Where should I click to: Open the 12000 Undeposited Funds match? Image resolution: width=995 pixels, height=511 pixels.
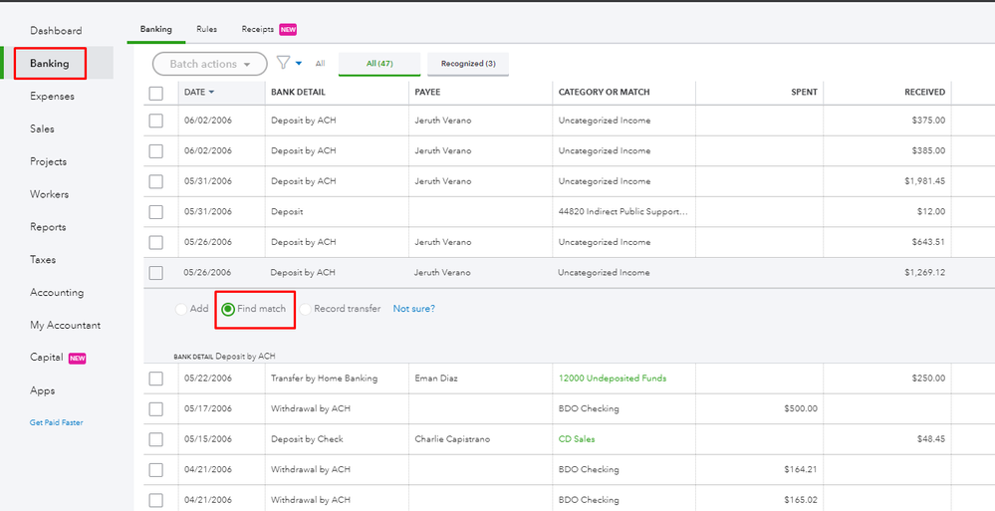click(x=612, y=379)
